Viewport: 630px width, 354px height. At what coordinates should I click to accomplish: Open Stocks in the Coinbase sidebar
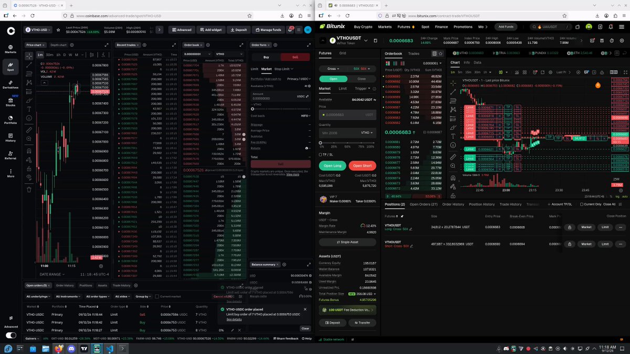10,102
